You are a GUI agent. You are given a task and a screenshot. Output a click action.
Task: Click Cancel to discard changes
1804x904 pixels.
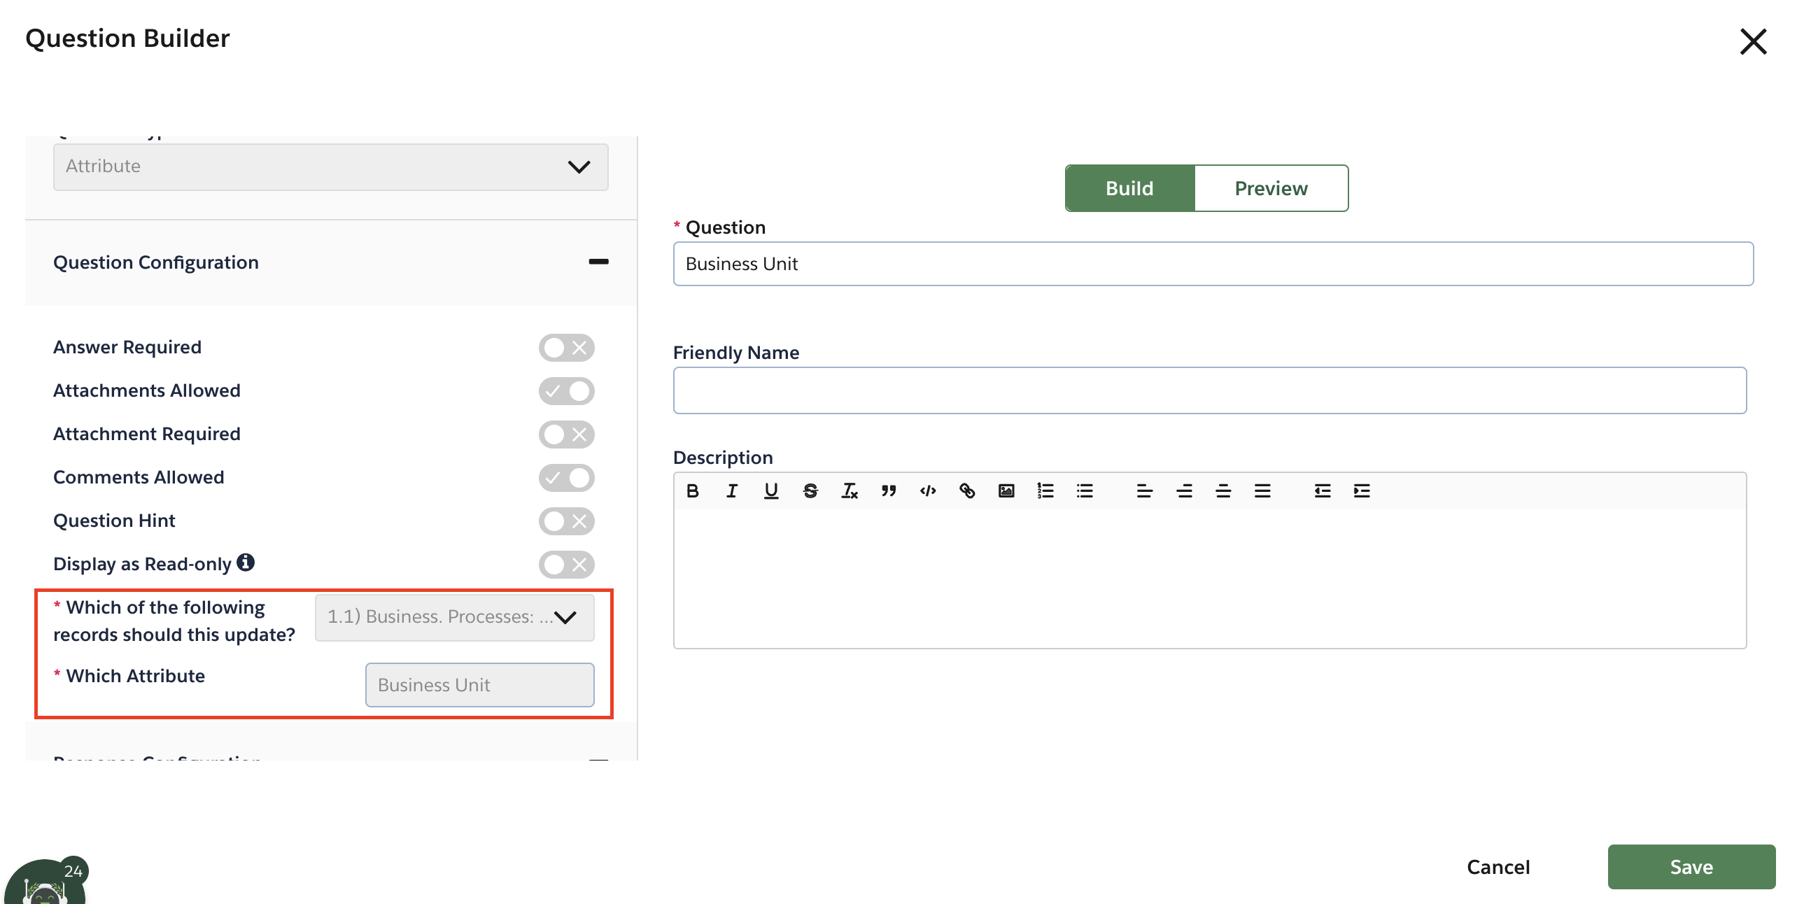click(1498, 866)
